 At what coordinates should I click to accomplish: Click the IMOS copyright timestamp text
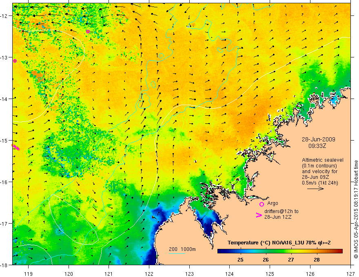pyautogui.click(x=356, y=209)
